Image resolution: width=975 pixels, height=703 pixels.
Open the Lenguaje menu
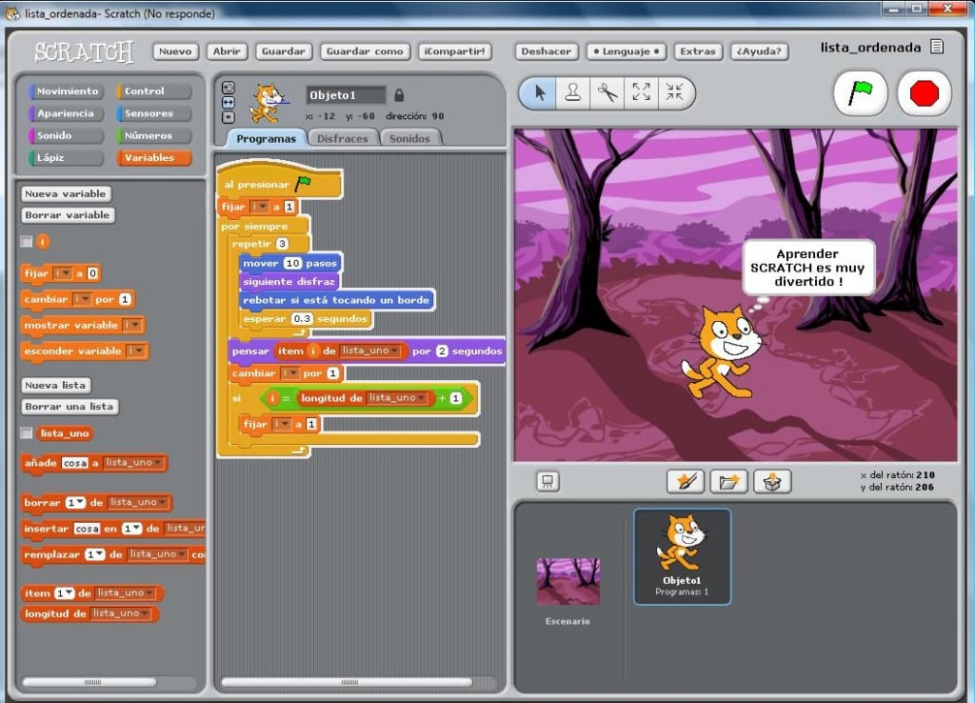coord(626,51)
